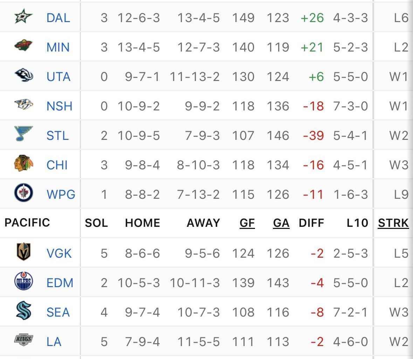Click the NSH team link

(59, 106)
